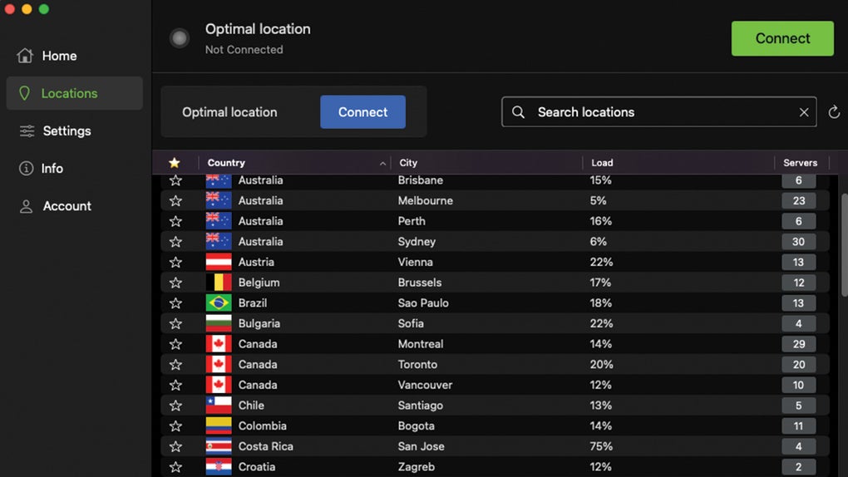Focus the Search locations input field
The width and height of the screenshot is (848, 477).
pos(657,112)
